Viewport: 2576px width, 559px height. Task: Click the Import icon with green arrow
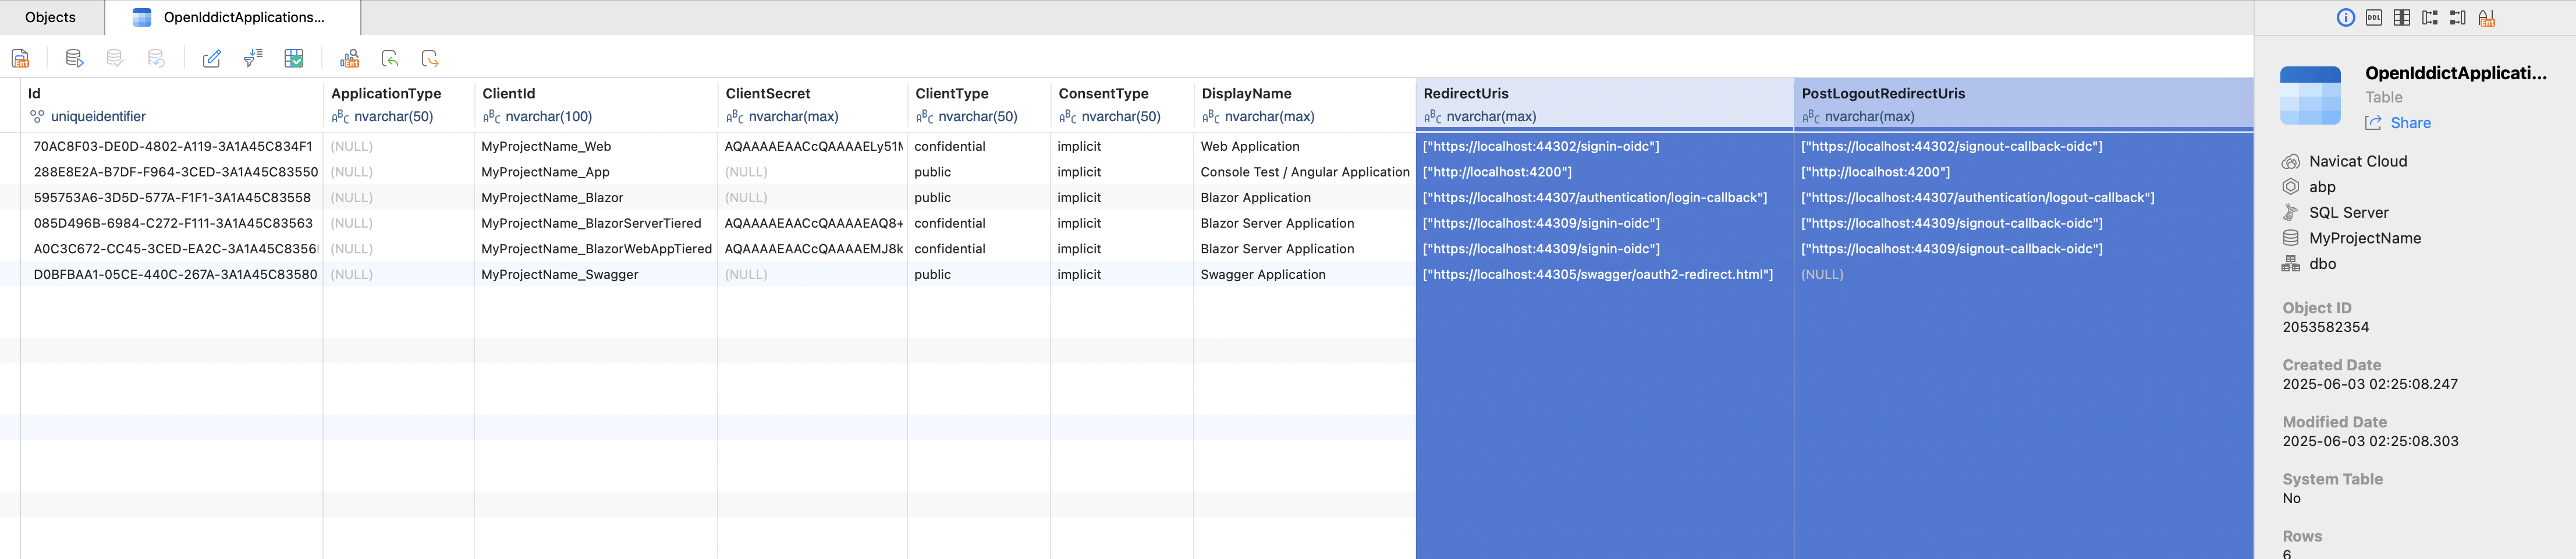coord(390,59)
